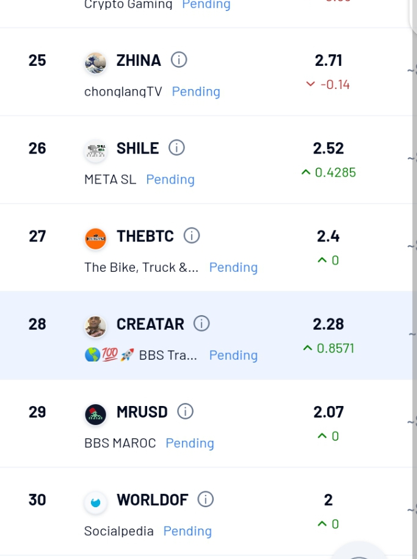Open the ZHINA token name
The width and height of the screenshot is (417, 559).
139,60
